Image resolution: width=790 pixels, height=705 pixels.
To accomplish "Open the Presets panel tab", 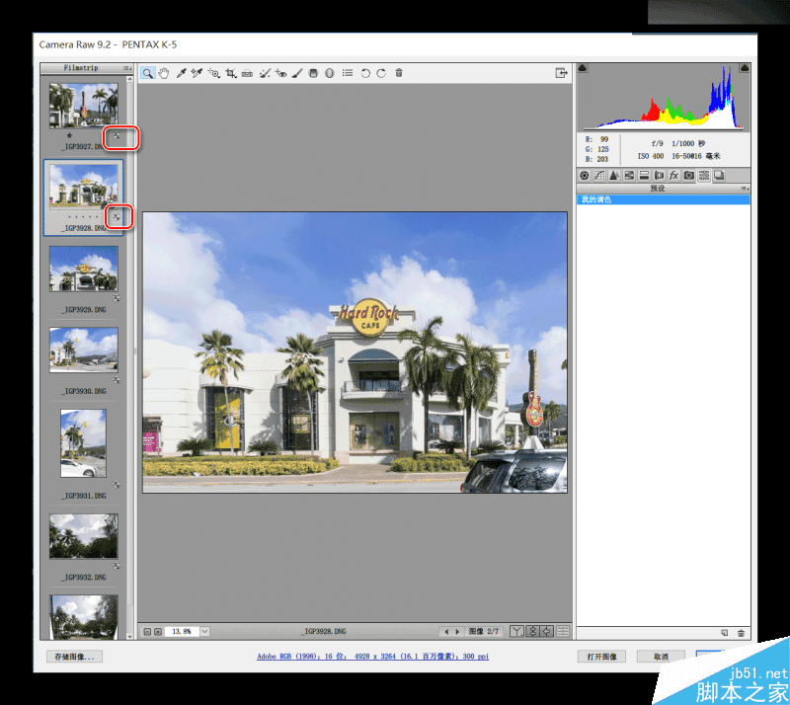I will click(x=704, y=176).
